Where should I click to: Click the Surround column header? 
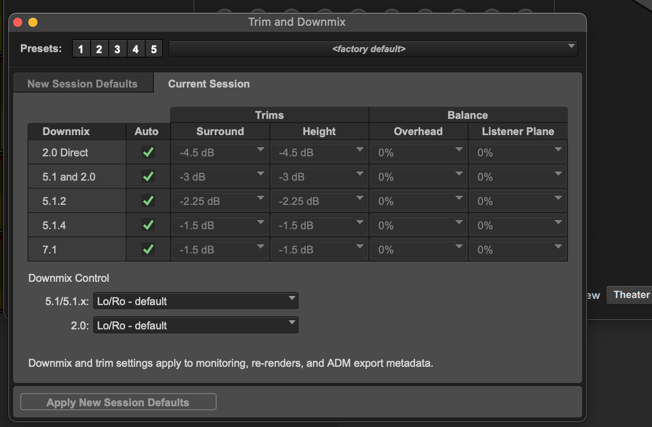[x=220, y=132]
